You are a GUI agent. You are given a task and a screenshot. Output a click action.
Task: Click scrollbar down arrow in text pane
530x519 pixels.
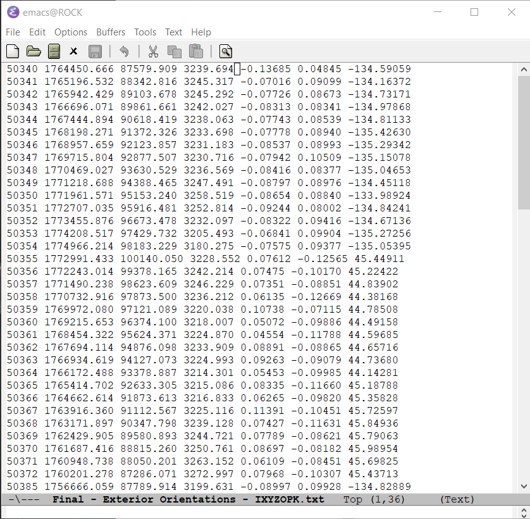524,487
